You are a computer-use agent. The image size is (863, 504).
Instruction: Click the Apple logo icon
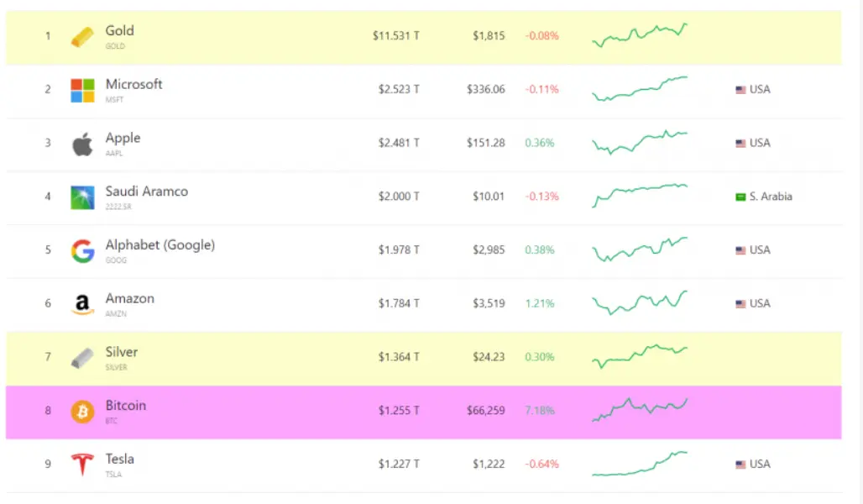coord(82,144)
